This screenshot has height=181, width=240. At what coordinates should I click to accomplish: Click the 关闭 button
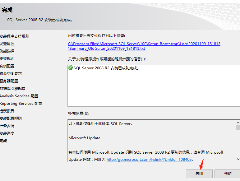tap(199, 174)
